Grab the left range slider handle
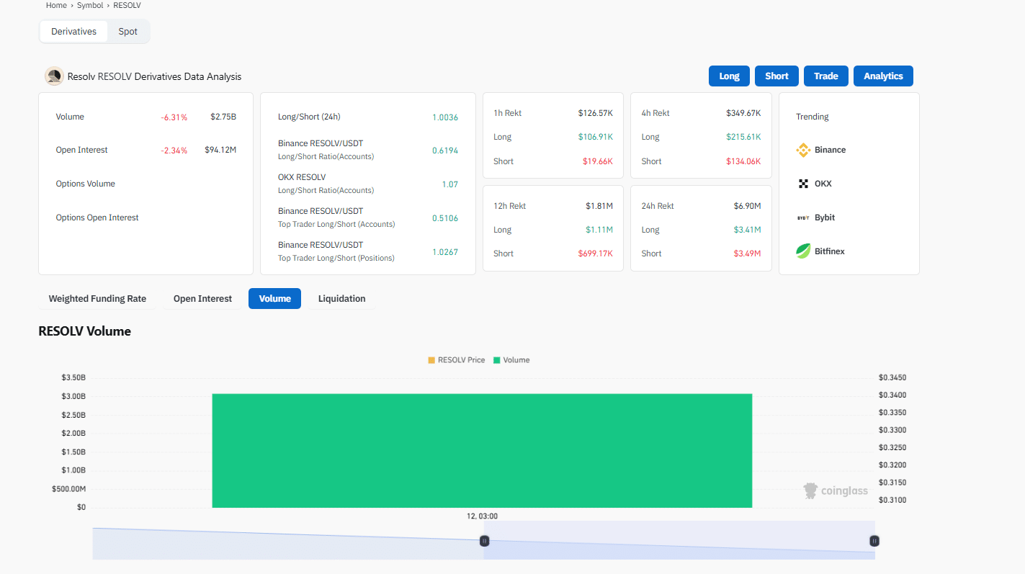The height and width of the screenshot is (574, 1025). coord(485,541)
